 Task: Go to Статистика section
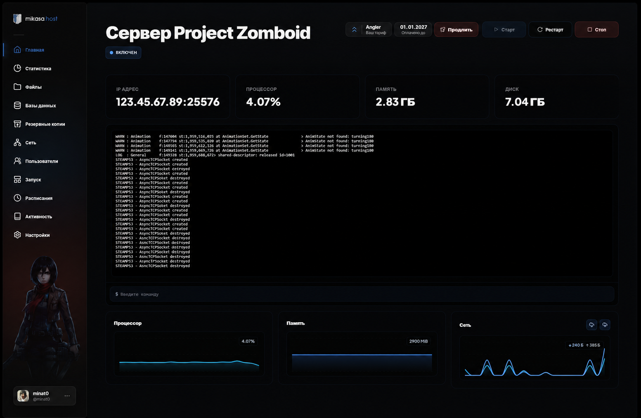(x=38, y=68)
